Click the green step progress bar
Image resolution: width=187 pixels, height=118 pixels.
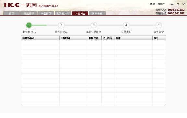pyautogui.click(x=39, y=25)
